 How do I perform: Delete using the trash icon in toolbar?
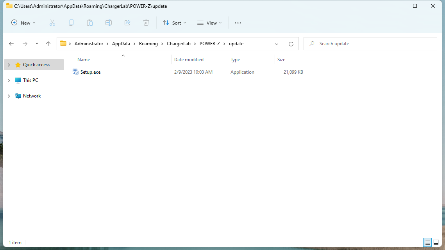click(x=146, y=23)
